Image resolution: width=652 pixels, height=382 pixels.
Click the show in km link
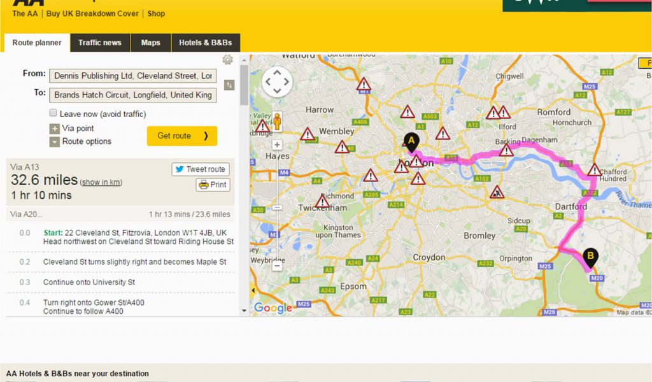[x=101, y=182]
